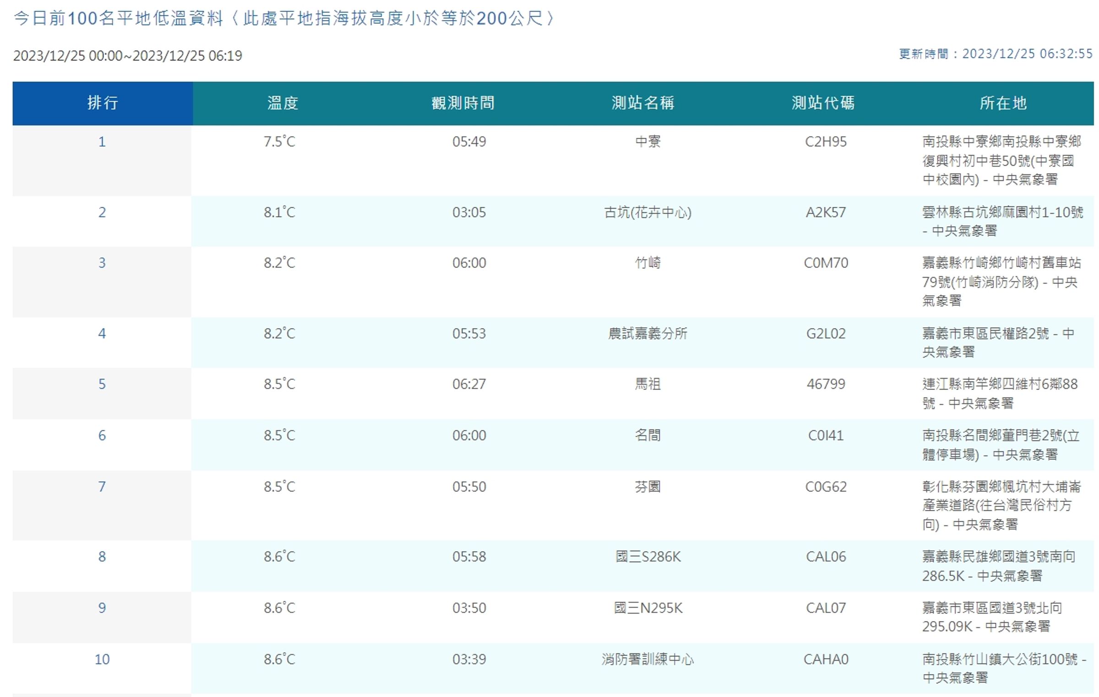The image size is (1099, 697).
Task: Select the 8.1°C temperature cell
Action: (x=279, y=212)
